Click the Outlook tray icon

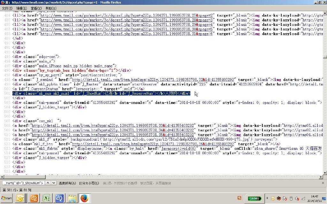click(x=273, y=198)
